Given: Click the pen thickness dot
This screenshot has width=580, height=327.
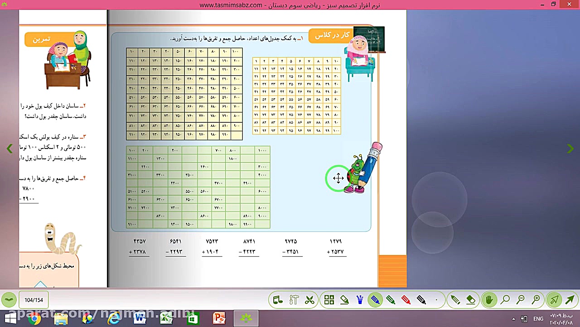Looking at the screenshot, I should (x=436, y=300).
